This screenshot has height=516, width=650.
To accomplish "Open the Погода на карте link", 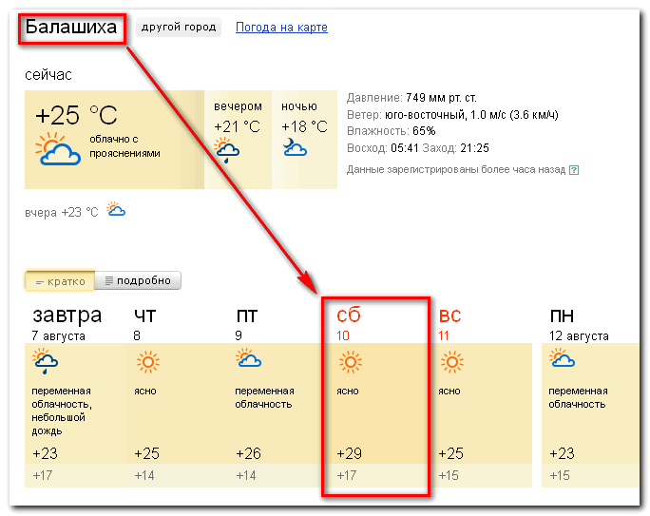I will click(x=281, y=28).
